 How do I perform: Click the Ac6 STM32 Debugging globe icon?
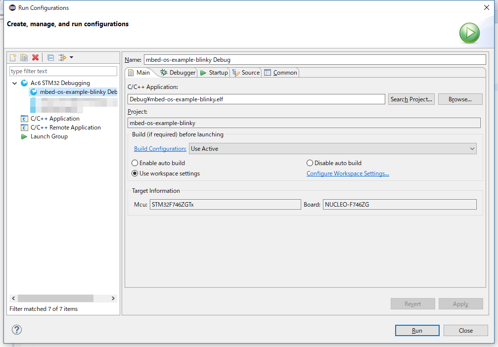pos(24,83)
